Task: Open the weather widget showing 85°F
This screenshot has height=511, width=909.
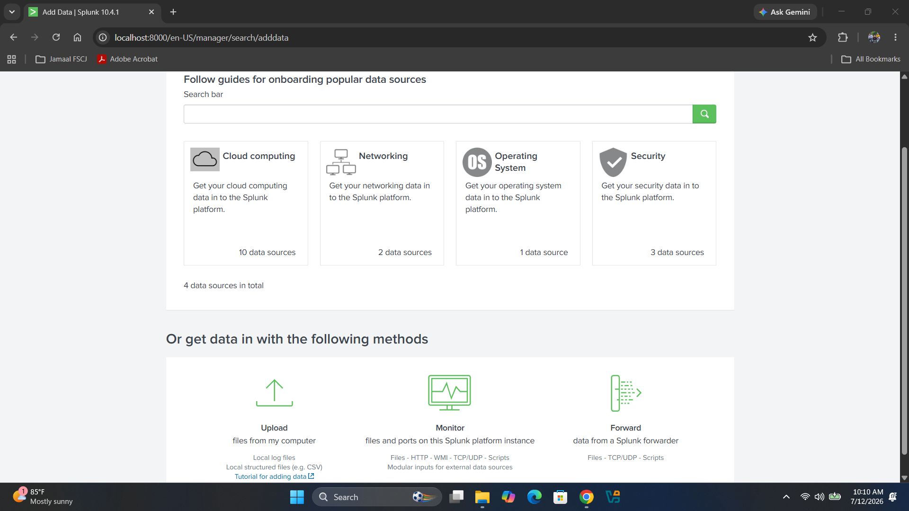Action: tap(43, 497)
